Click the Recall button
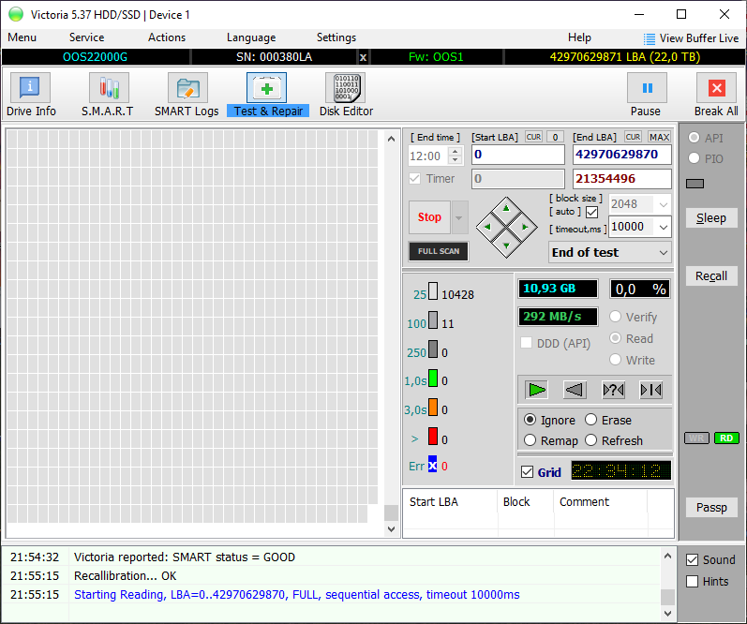Image resolution: width=747 pixels, height=624 pixels. tap(711, 276)
